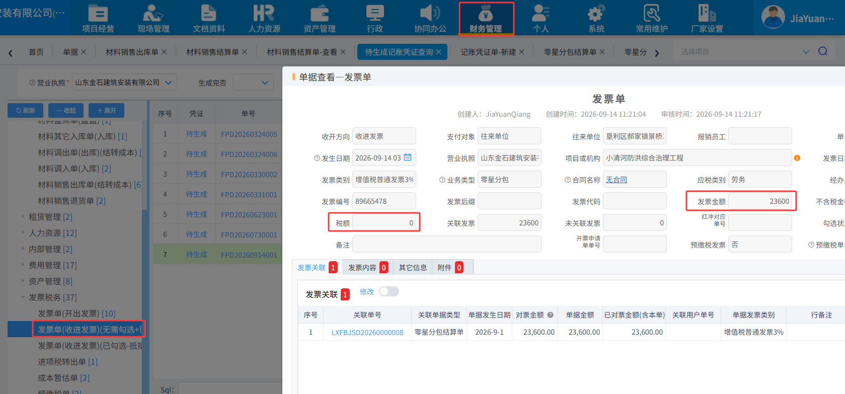Toggle the 修改 switch
This screenshot has width=845, height=394.
(x=389, y=291)
